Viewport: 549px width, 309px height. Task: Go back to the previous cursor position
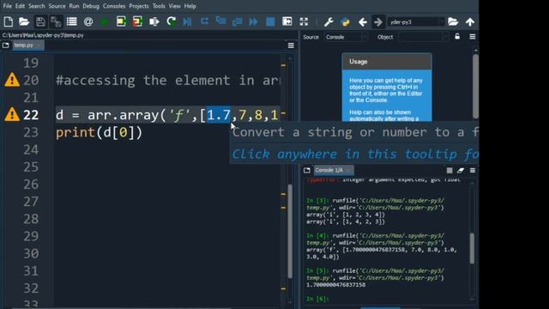363,22
